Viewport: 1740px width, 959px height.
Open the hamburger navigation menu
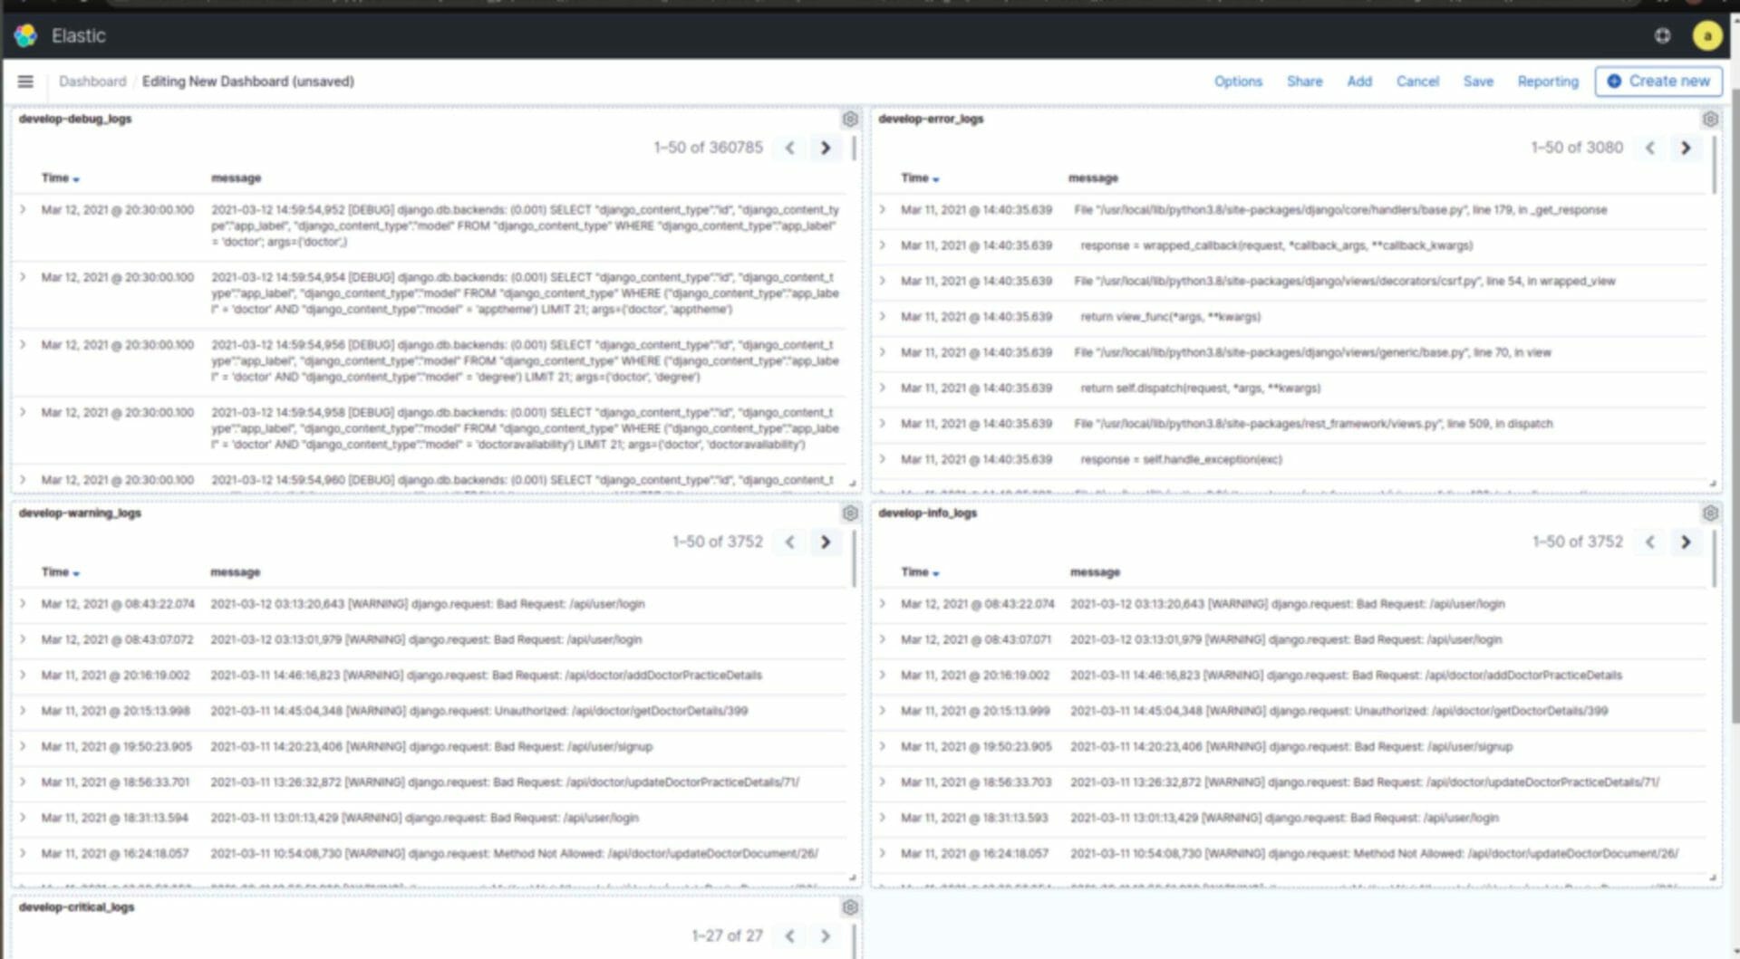25,82
